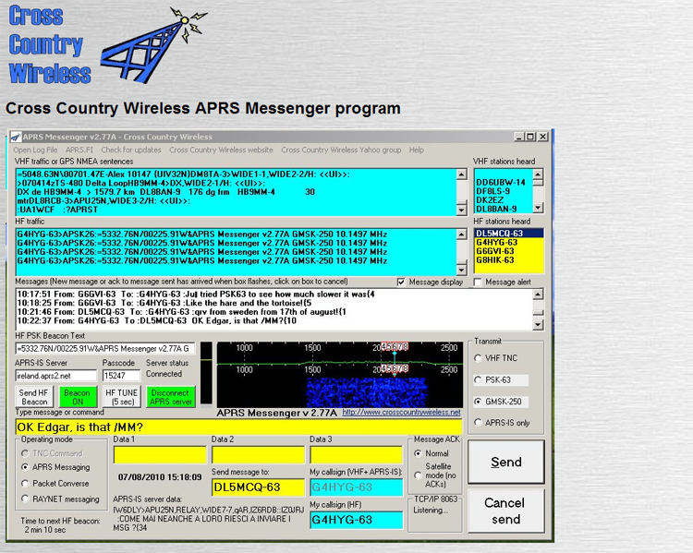Click Check for updates menu item
This screenshot has height=553, width=693.
point(131,150)
